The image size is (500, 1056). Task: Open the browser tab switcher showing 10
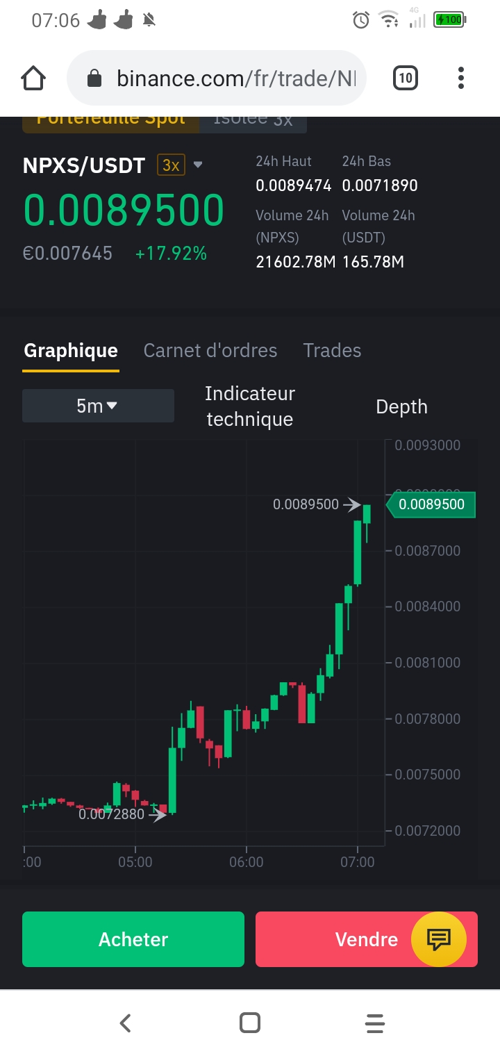(x=406, y=78)
